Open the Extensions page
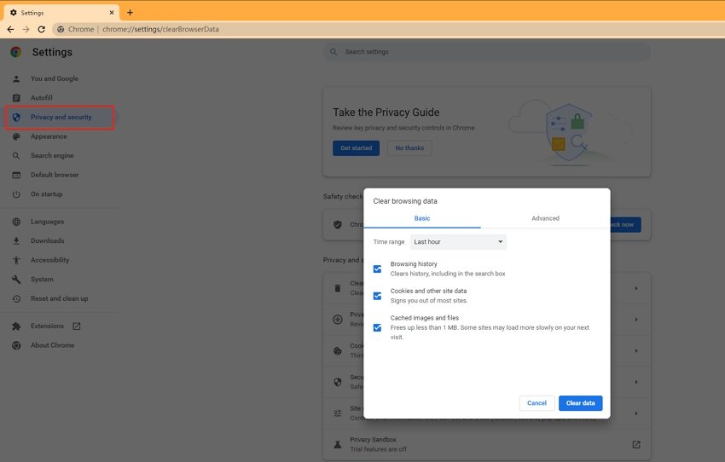Viewport: 725px width, 462px height. [47, 326]
